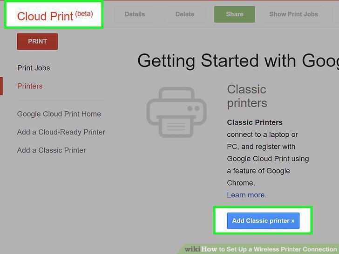Click the wikiHow watermark caption
339x254 pixels.
click(x=260, y=249)
